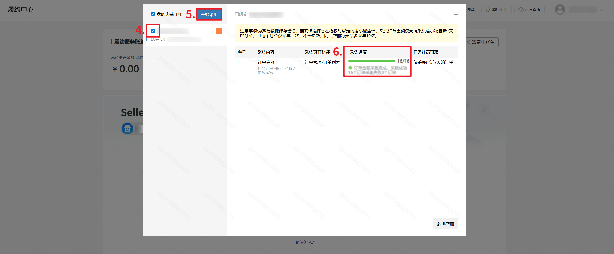
Task: Click the green collection progress bar
Action: pyautogui.click(x=371, y=61)
